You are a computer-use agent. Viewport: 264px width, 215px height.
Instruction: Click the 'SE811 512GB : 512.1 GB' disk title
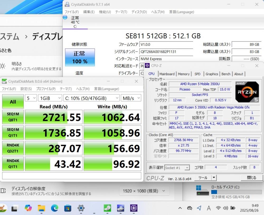tap(163, 36)
